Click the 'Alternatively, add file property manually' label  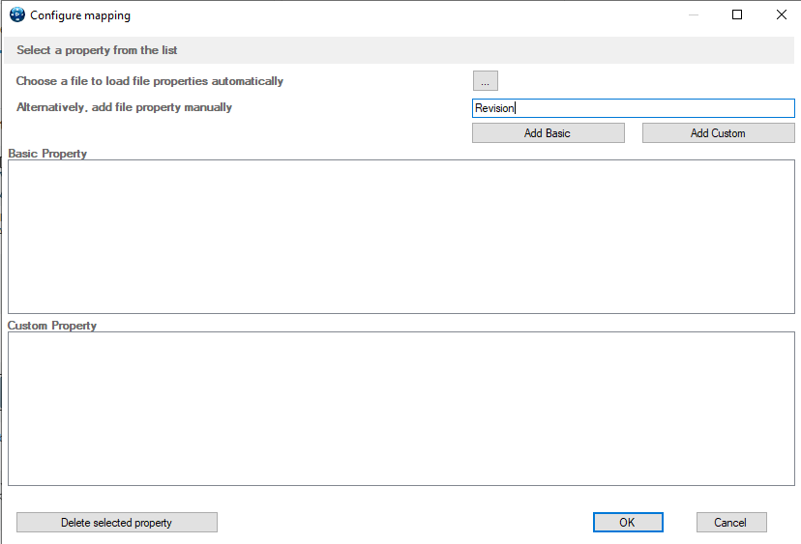pos(124,107)
